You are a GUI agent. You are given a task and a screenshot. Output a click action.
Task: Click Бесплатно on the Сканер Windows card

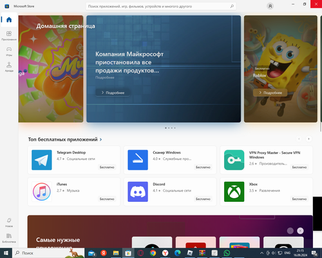point(203,167)
